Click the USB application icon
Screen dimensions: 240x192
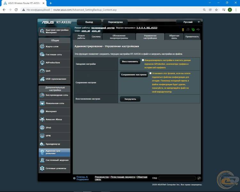42,79
